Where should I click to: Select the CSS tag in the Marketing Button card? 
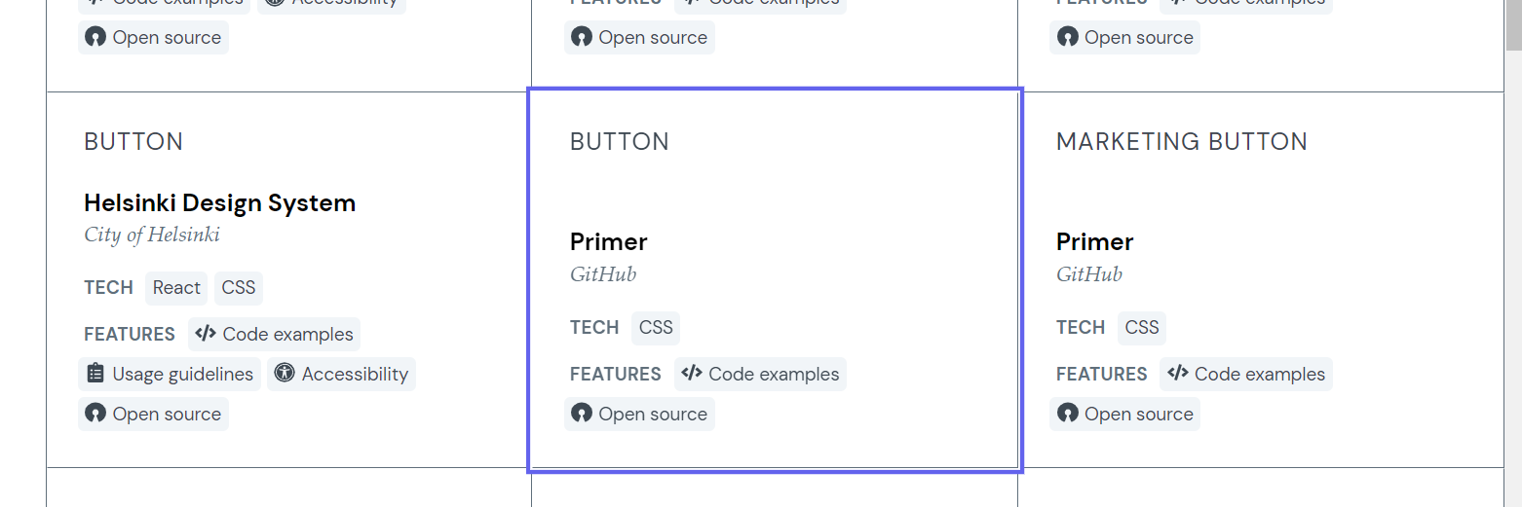[1142, 327]
